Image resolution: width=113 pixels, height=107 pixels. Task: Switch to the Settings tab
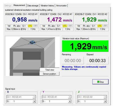8,5
